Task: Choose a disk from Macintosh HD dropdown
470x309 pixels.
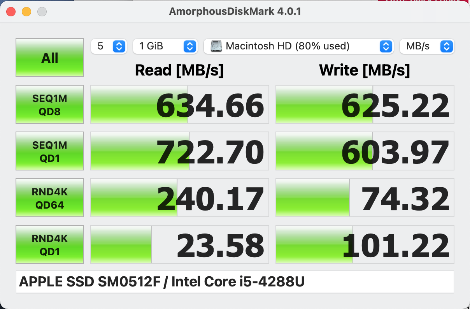Action: 298,46
